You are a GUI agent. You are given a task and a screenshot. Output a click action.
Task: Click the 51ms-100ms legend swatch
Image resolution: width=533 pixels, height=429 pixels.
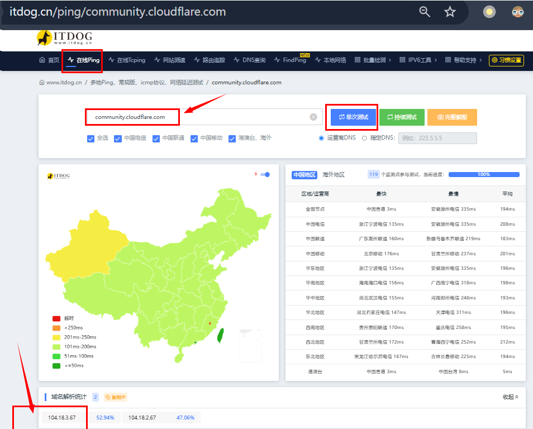pos(56,356)
